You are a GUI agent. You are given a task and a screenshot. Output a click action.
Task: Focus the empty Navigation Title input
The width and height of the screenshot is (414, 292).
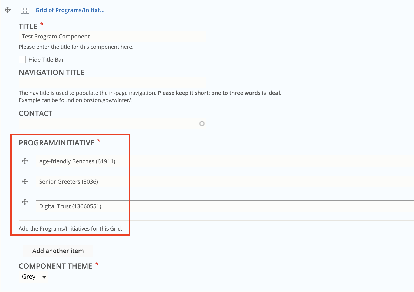(x=112, y=83)
